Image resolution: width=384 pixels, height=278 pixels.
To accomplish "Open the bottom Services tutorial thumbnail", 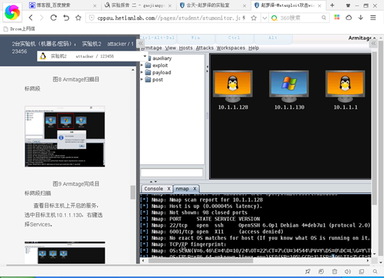I will pyautogui.click(x=65, y=252).
